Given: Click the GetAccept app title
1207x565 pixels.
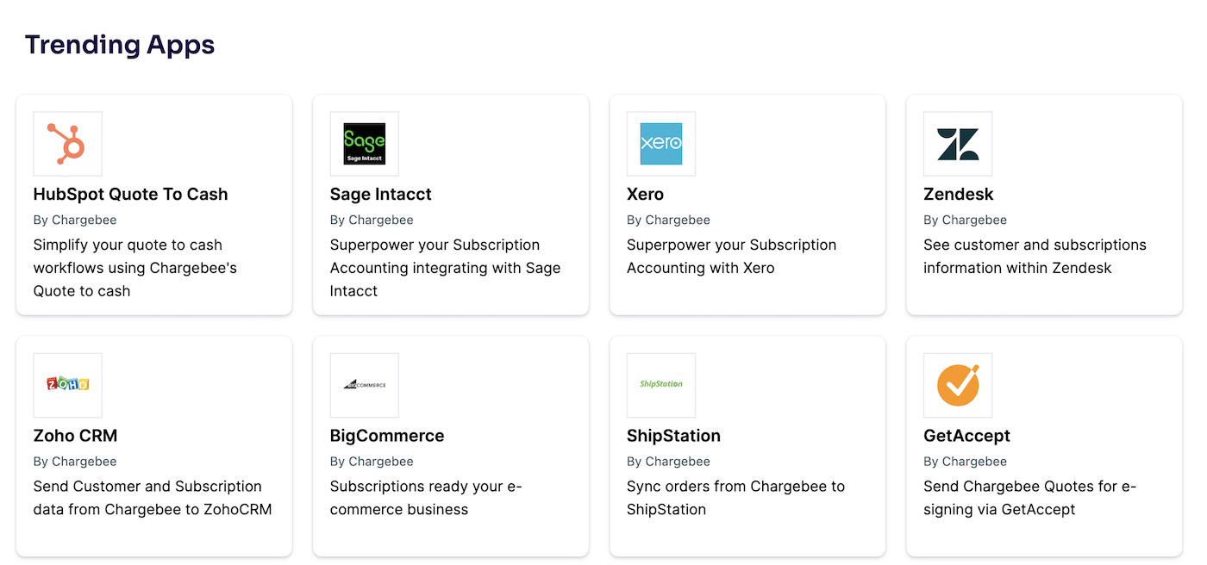Looking at the screenshot, I should click(966, 435).
